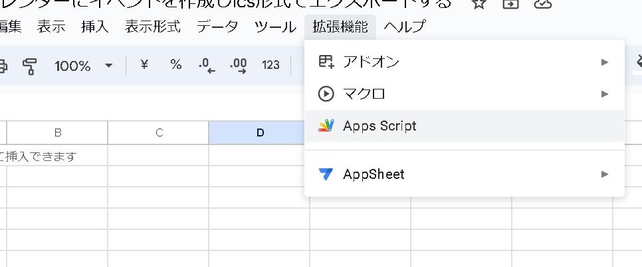The height and width of the screenshot is (267, 642).
Task: Select column B header
Action: pos(58,133)
